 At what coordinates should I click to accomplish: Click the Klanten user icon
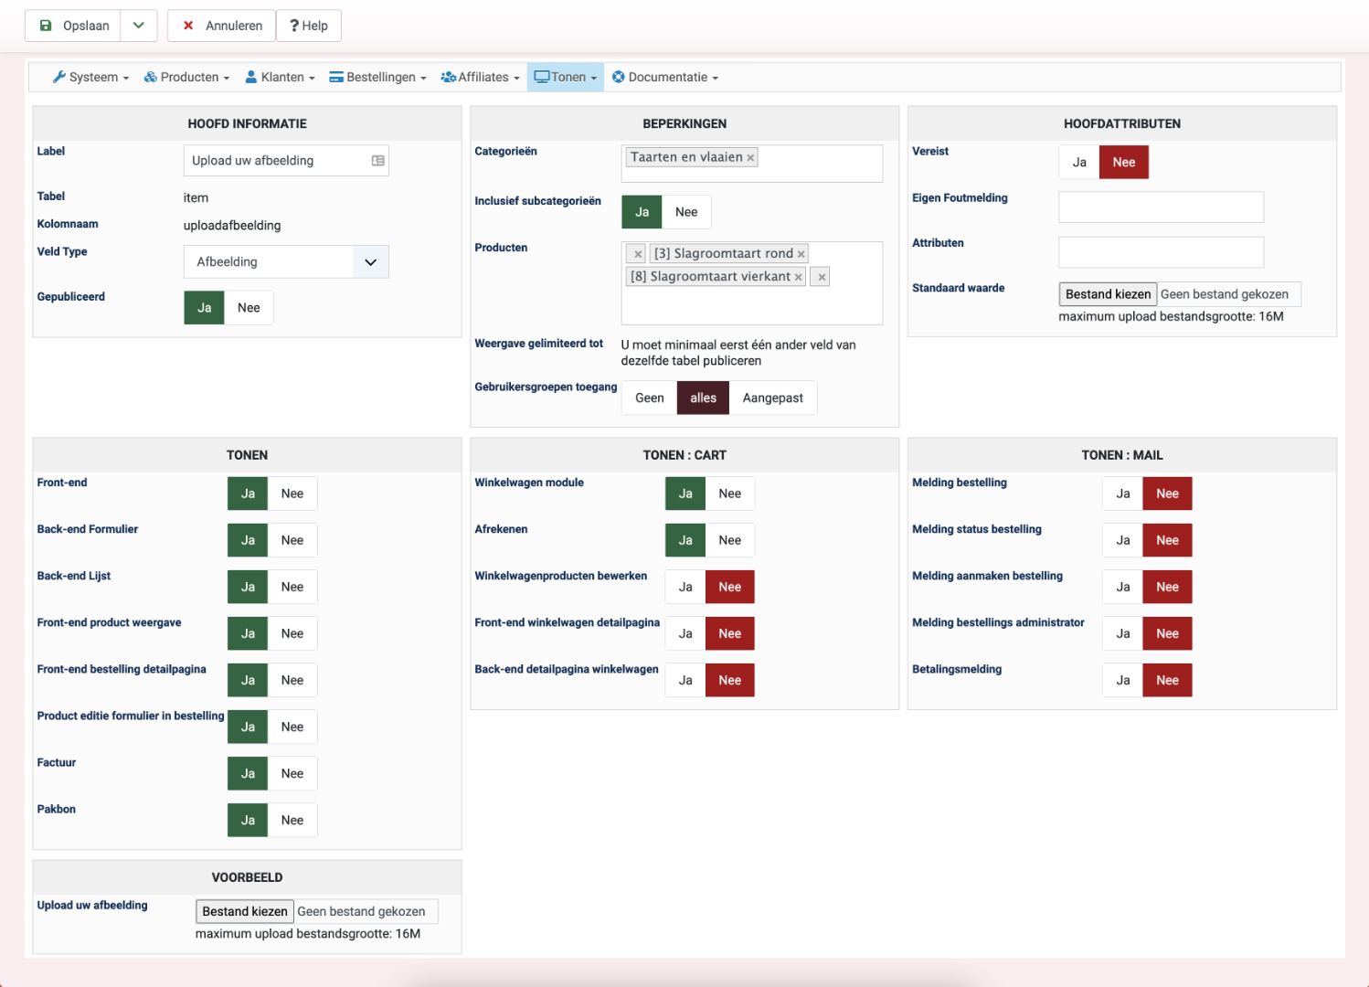250,78
